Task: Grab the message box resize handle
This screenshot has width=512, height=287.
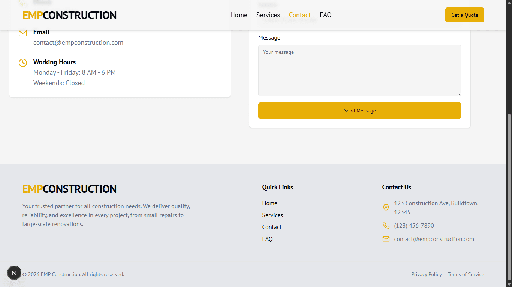Action: 459,94
